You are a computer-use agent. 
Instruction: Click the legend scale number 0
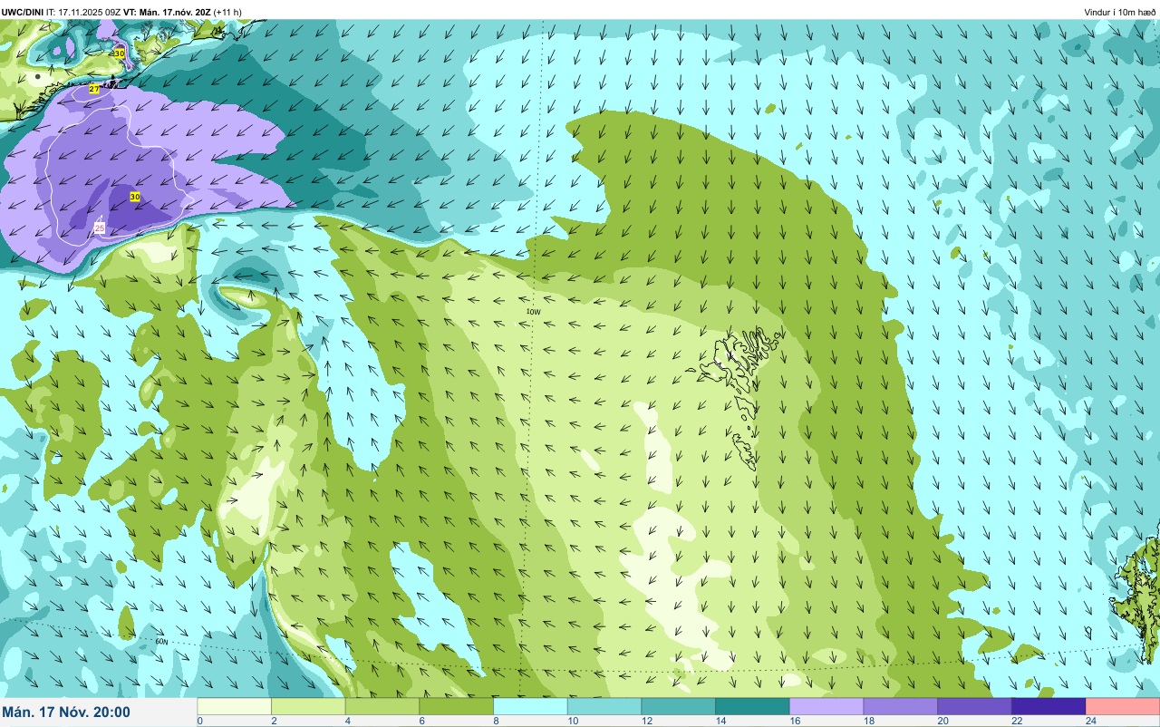[x=199, y=721]
